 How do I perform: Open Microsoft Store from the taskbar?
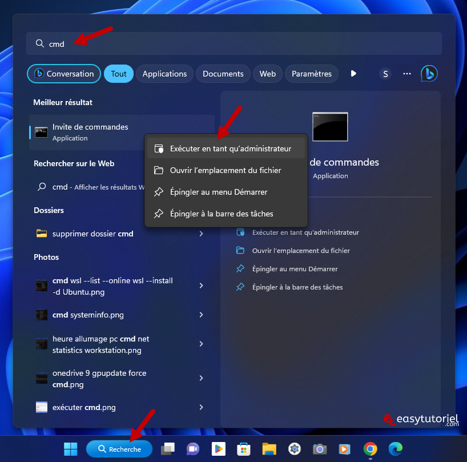coord(244,449)
